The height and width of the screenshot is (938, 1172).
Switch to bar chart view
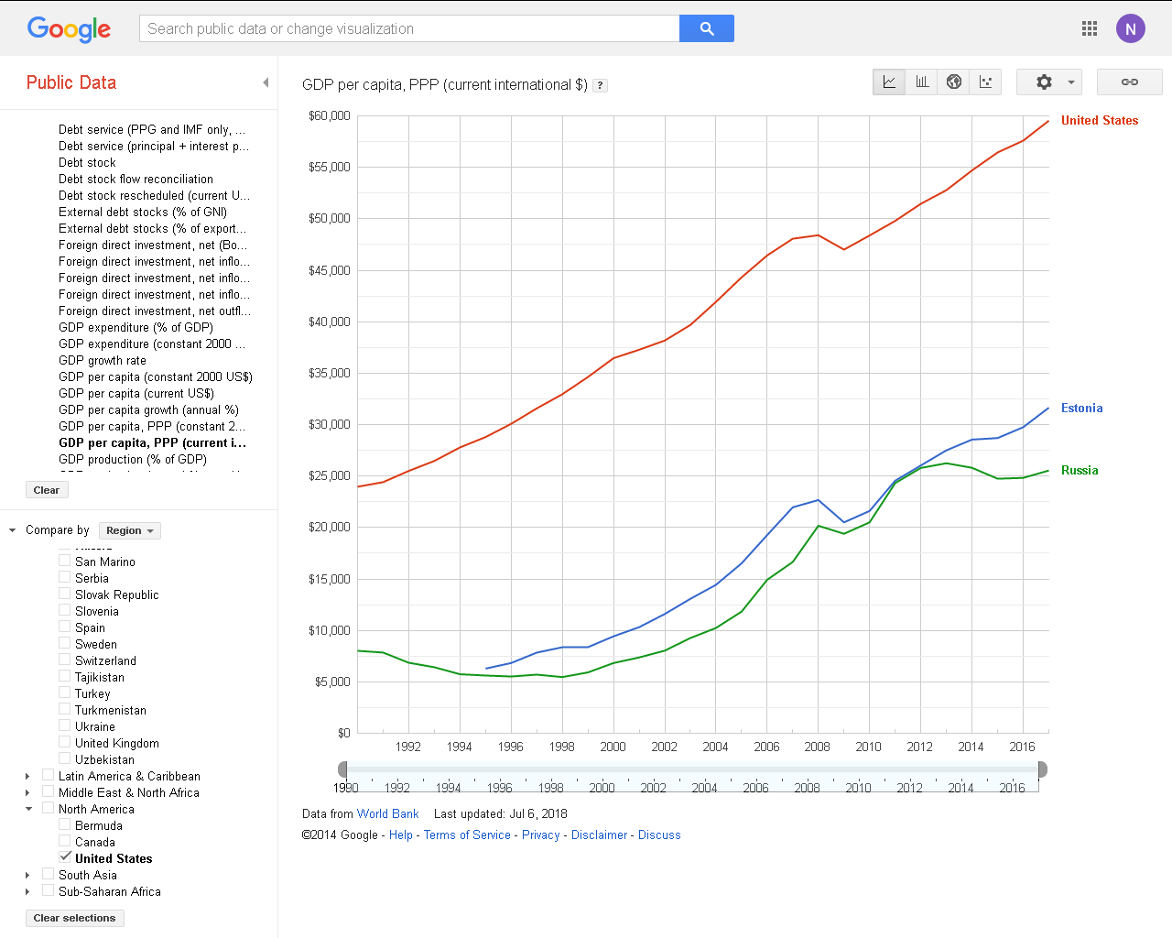[922, 82]
